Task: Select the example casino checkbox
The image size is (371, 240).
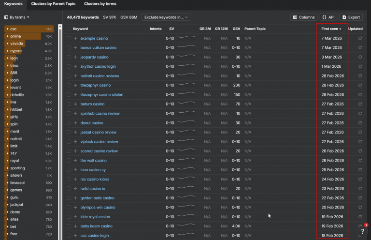Action: coord(69,38)
